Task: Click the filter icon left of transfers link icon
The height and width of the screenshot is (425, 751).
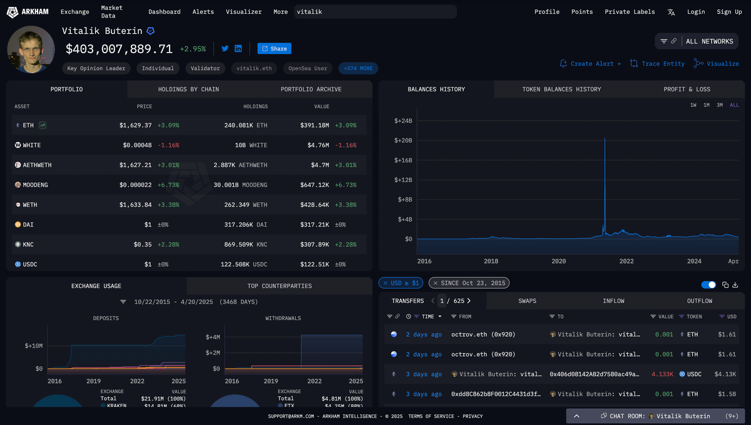Action: (389, 317)
